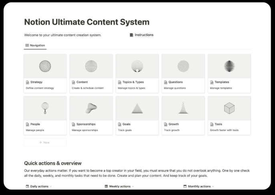Open the Goals page title
The width and height of the screenshot is (275, 195).
pos(126,124)
